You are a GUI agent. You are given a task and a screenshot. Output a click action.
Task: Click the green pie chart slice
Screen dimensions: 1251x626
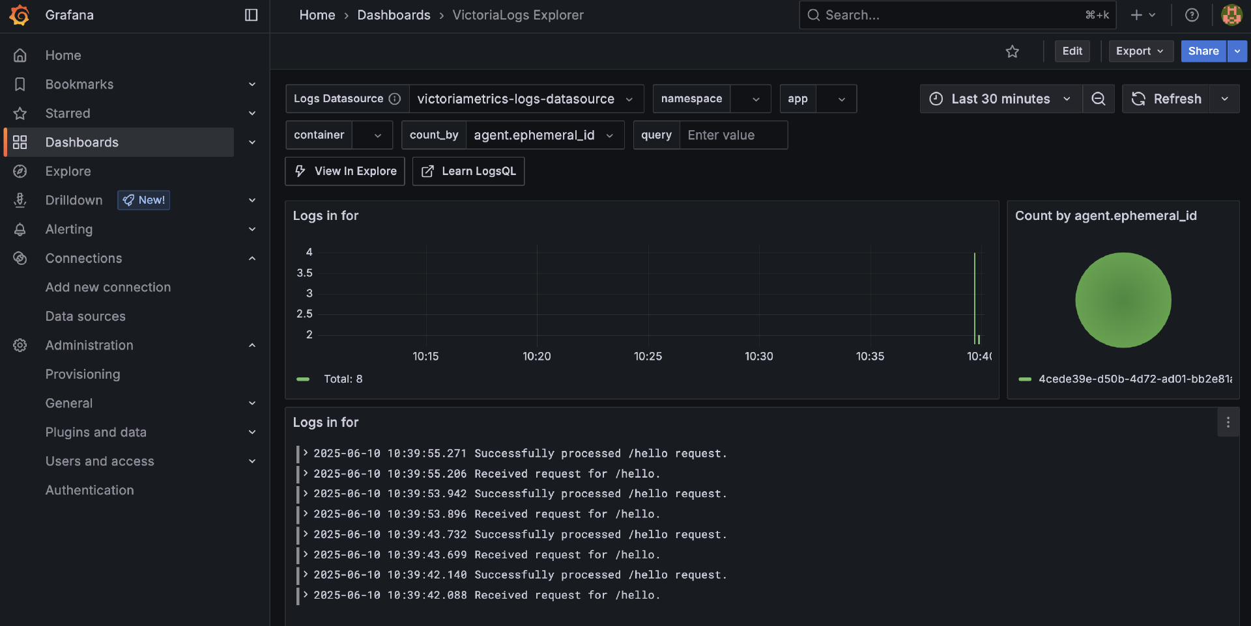[x=1123, y=300]
